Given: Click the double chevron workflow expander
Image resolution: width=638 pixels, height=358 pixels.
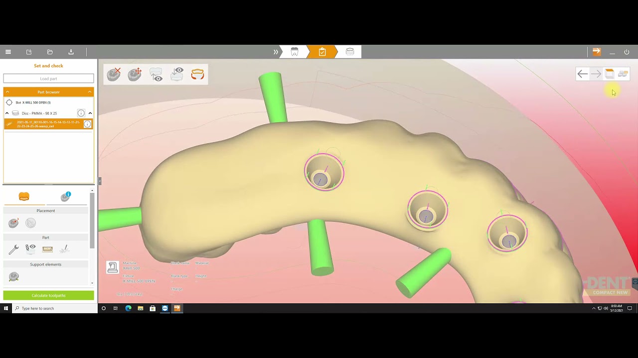Looking at the screenshot, I should click(x=276, y=52).
